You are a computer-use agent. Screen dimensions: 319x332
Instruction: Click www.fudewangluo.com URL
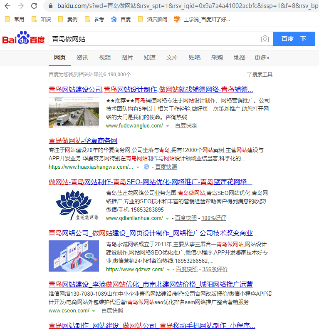[x=134, y=126]
